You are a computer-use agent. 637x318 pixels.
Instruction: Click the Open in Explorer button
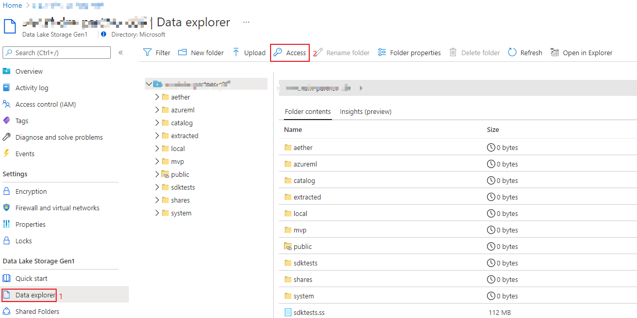(581, 53)
